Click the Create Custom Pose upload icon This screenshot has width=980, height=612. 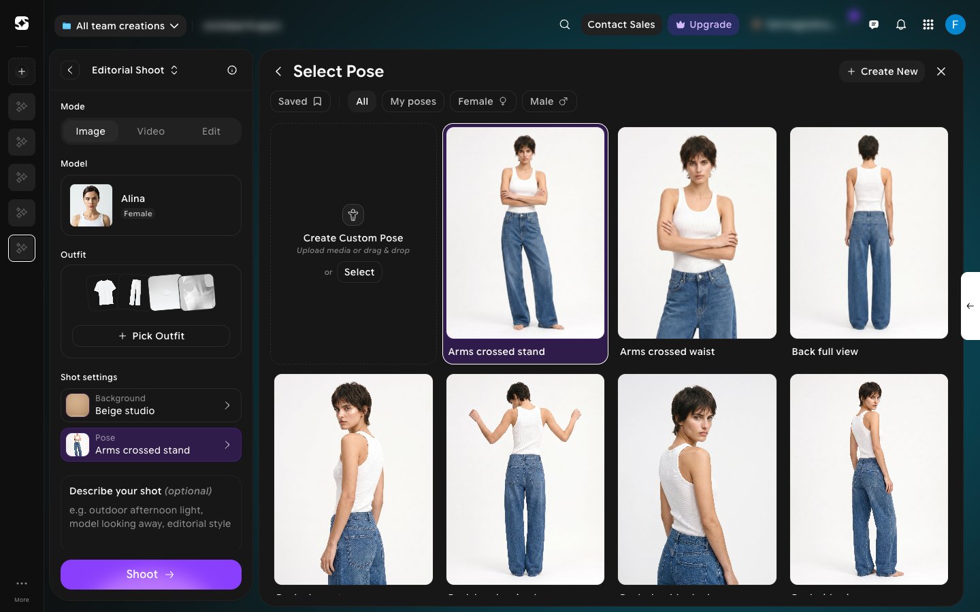353,215
